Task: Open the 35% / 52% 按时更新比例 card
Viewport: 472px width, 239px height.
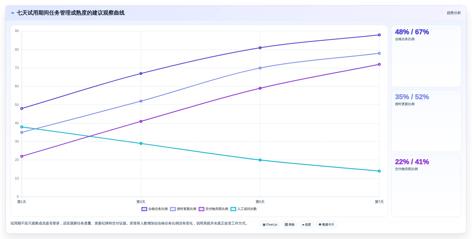Action: tap(426, 121)
